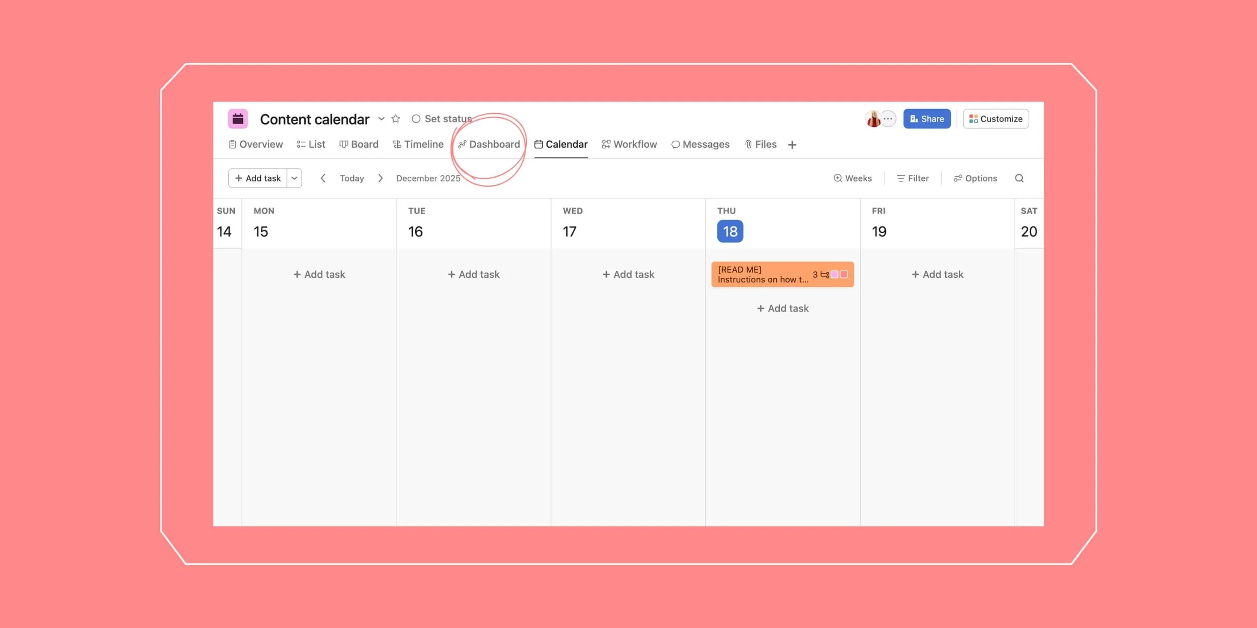Open the Calendar search icon
Screen dimensions: 1257x628
pos(1020,178)
